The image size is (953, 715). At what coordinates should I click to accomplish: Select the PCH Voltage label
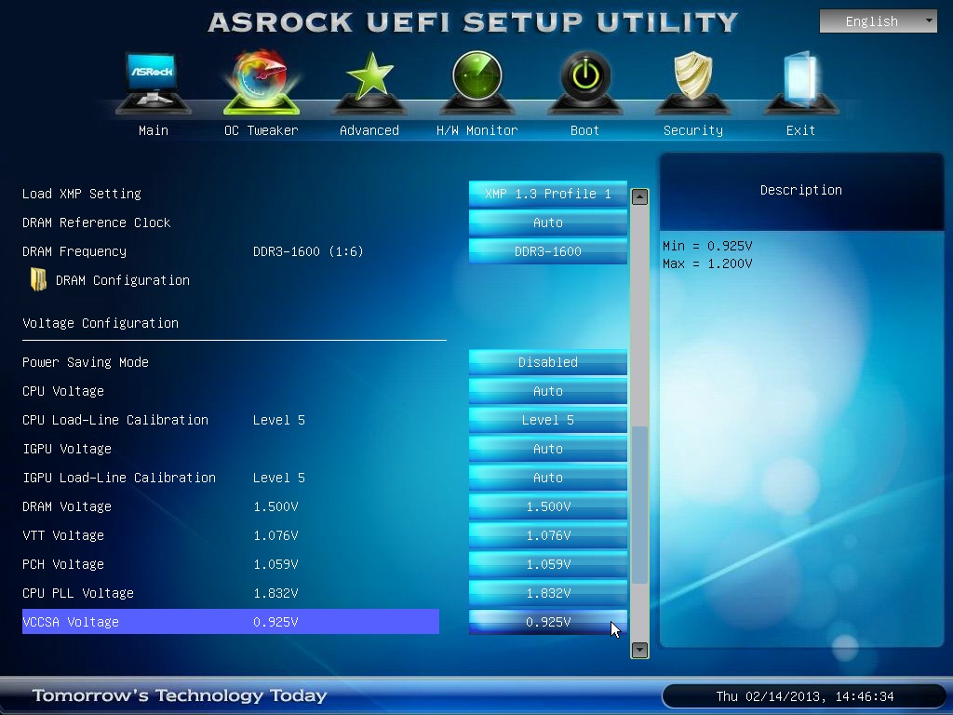(63, 564)
